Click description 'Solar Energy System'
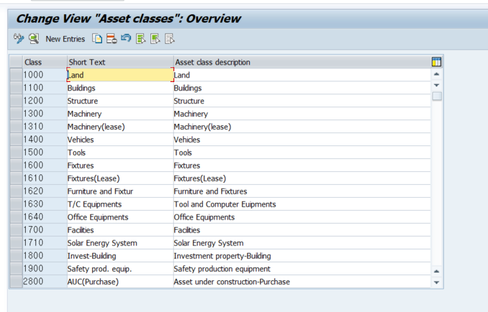 tap(302, 243)
